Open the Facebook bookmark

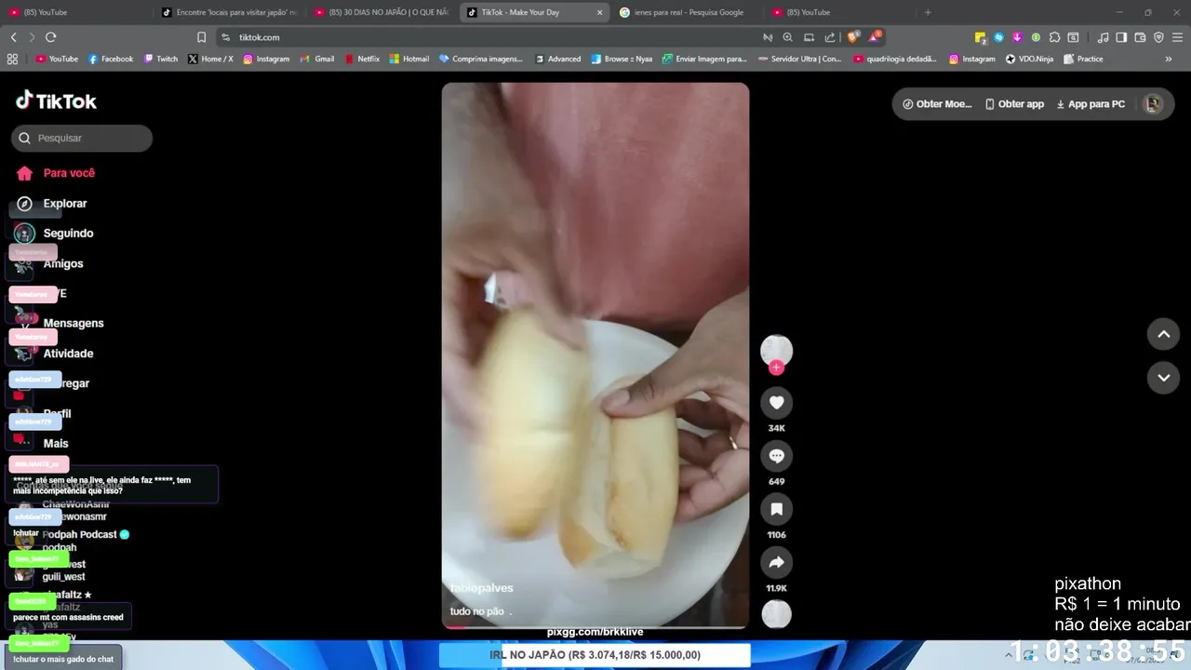(111, 59)
